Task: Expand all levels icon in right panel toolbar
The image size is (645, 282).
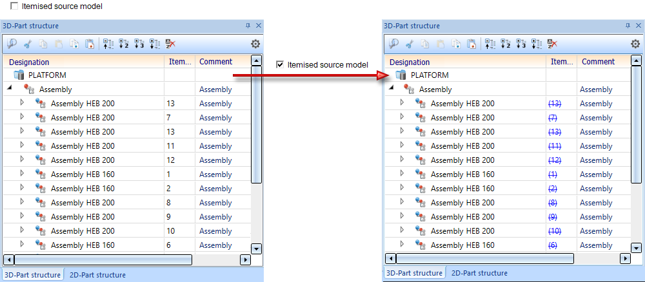Action: [537, 44]
